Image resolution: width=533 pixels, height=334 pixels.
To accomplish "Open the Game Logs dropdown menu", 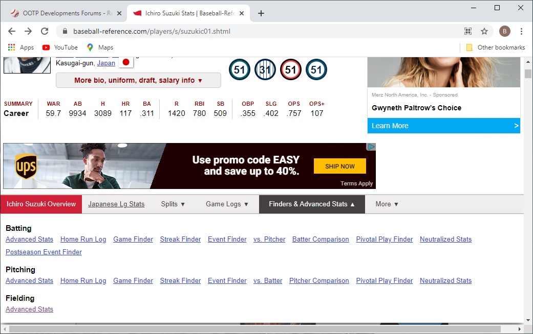I will 227,204.
